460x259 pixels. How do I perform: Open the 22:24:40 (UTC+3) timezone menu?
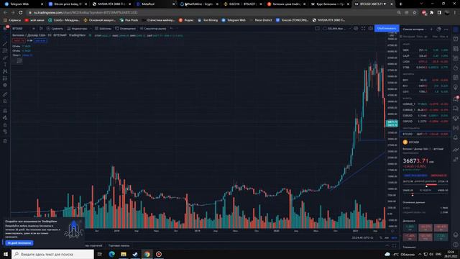coord(362,237)
